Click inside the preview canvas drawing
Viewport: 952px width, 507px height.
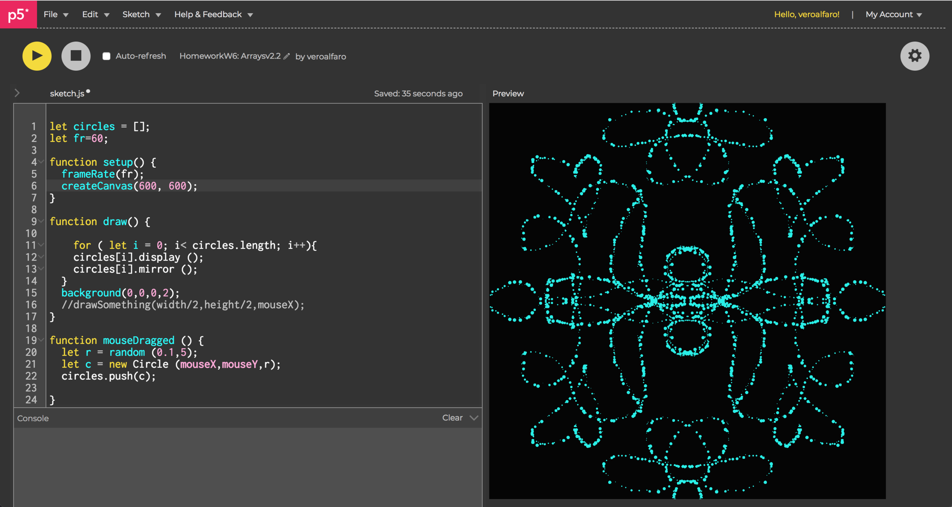687,300
